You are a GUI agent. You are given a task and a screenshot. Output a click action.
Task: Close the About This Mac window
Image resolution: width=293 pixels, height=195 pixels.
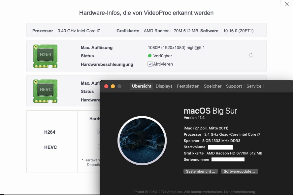point(106,86)
